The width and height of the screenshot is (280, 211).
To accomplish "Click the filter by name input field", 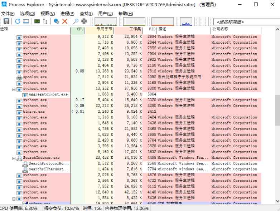I will pos(247,22).
